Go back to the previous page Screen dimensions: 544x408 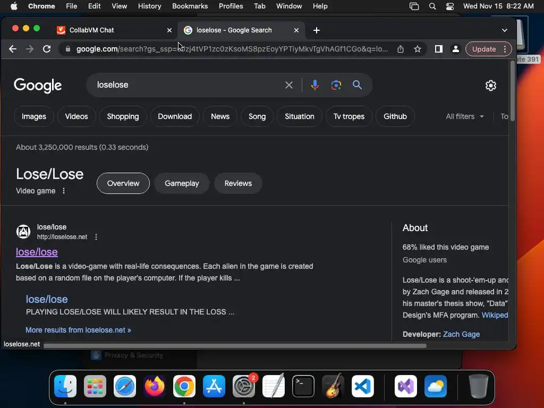pos(13,49)
